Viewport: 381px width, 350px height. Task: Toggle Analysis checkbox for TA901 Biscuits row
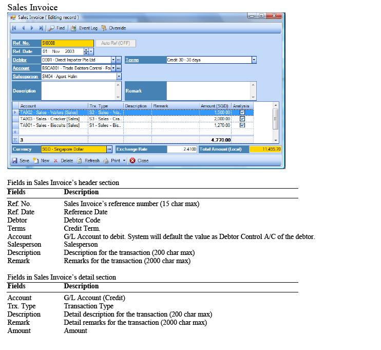point(242,125)
